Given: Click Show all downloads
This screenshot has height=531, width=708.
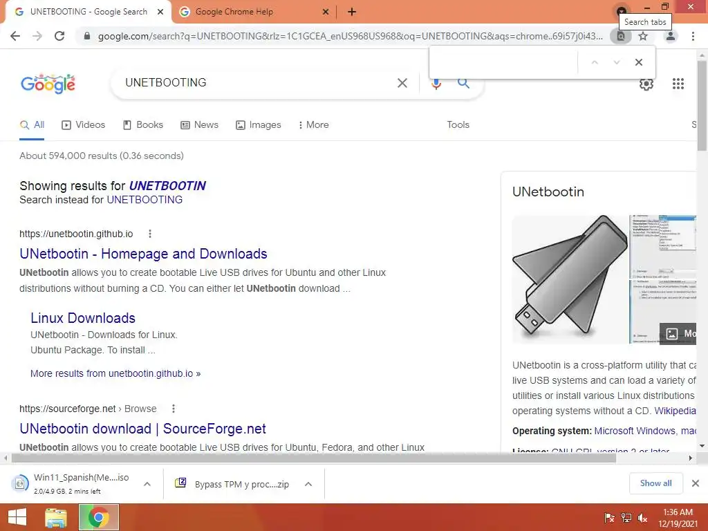Looking at the screenshot, I should pos(655,483).
